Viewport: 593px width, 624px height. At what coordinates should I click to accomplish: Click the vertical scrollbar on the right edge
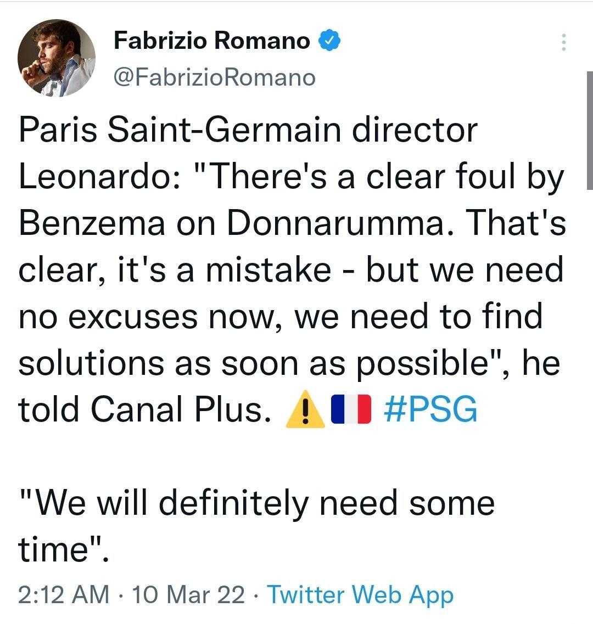point(589,132)
